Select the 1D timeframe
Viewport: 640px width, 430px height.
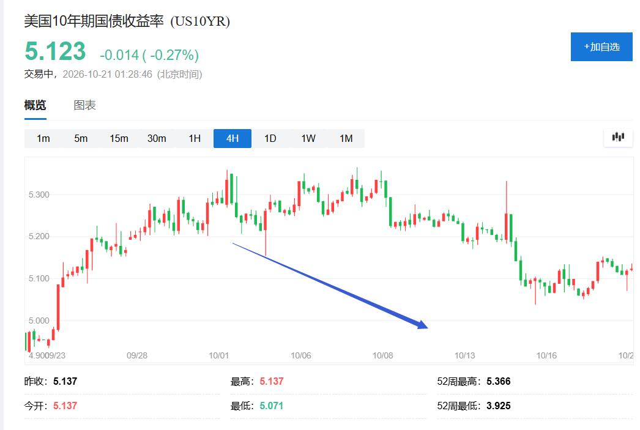click(270, 139)
